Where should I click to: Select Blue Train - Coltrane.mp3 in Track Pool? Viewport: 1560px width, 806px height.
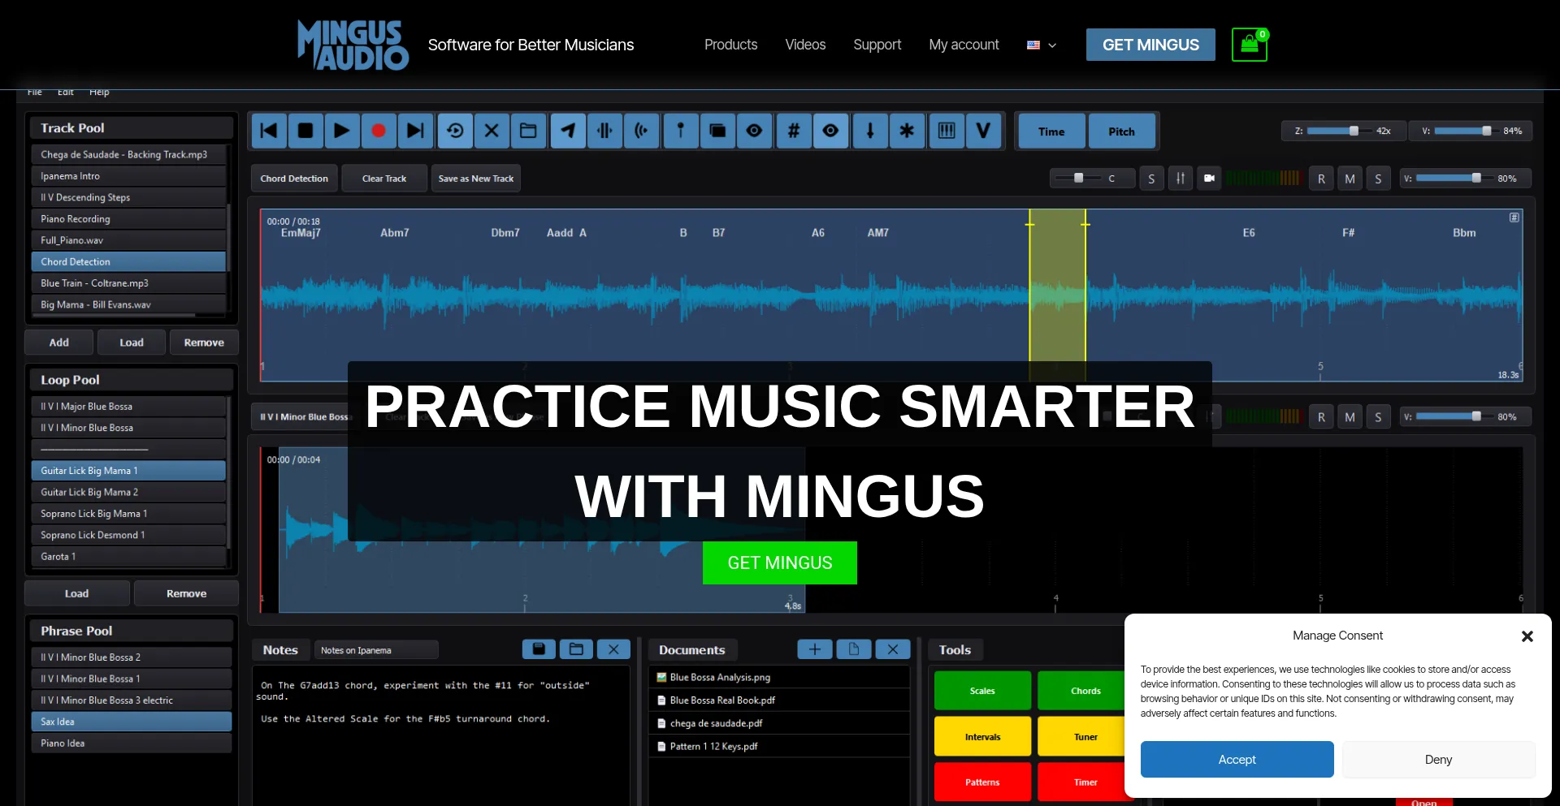tap(128, 283)
